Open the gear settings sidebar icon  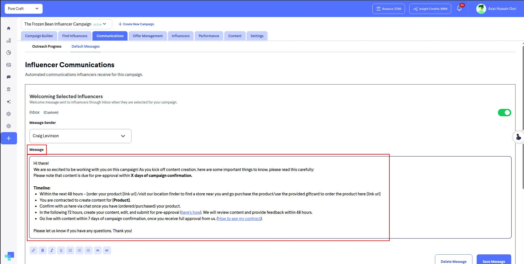coord(9,126)
